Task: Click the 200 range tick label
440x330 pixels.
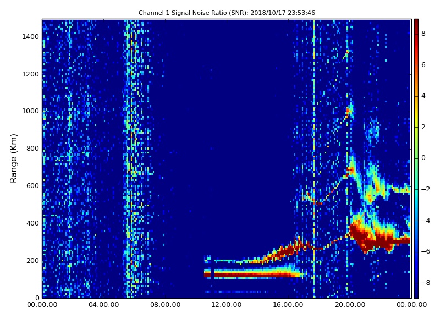Action: [32, 260]
